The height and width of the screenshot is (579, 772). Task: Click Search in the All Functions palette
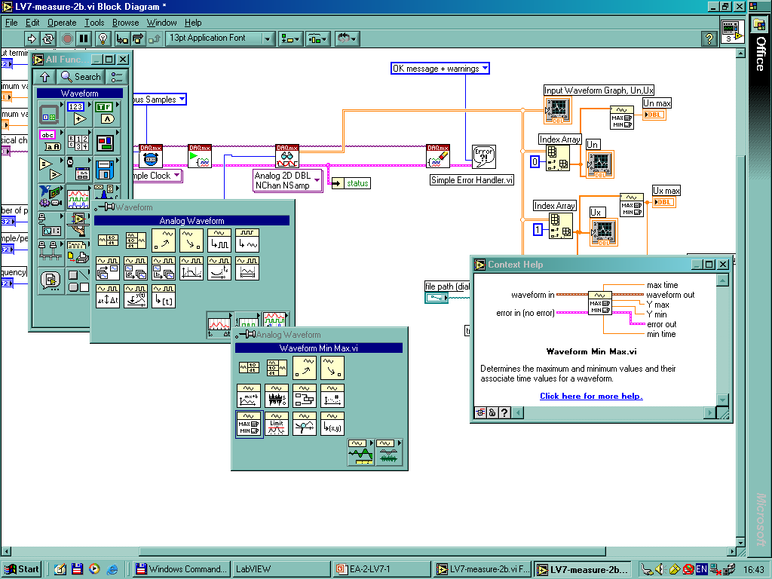[x=81, y=77]
